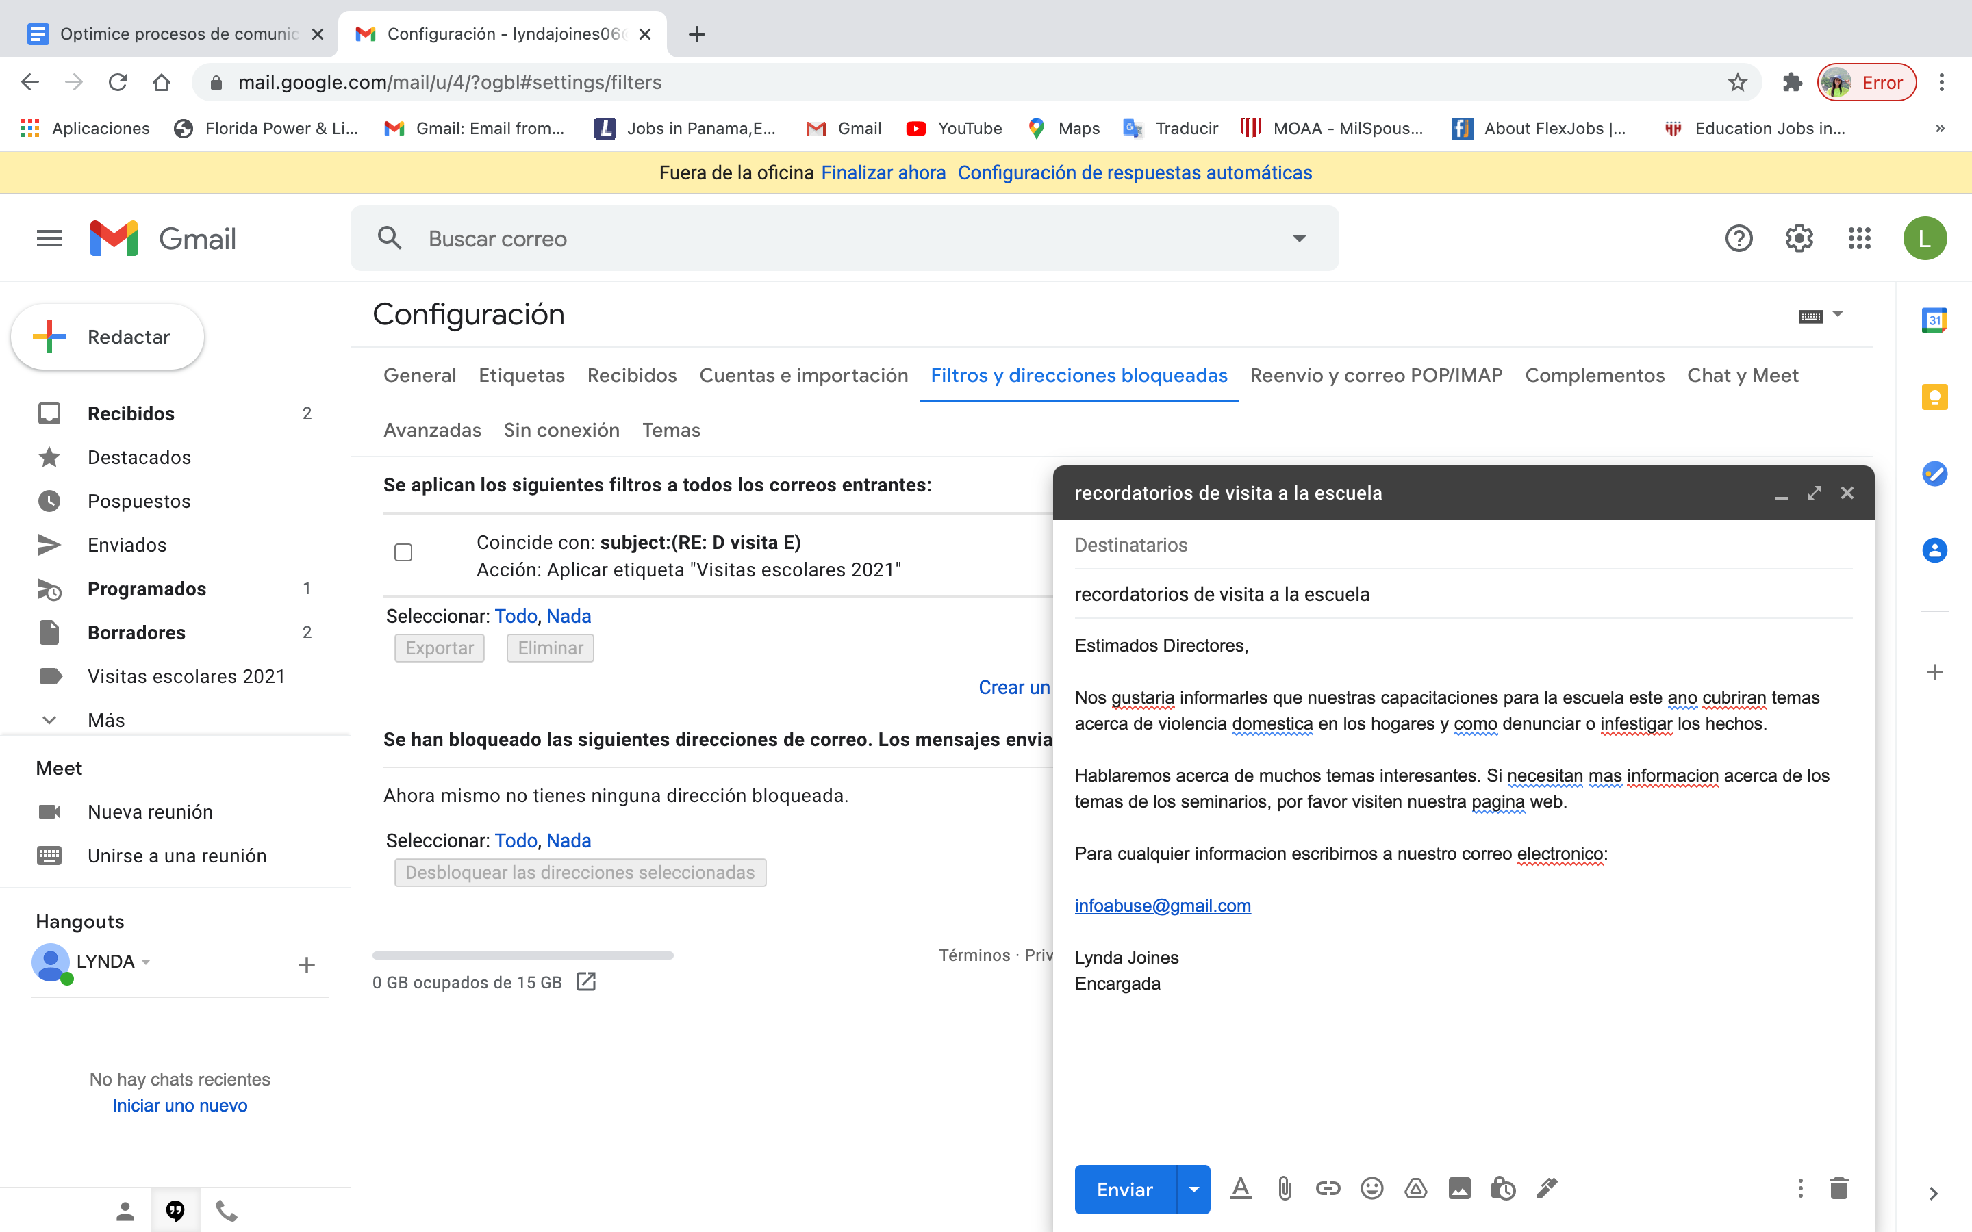Expand the Más sidebar section
Screen dimensions: 1972x1232
coord(106,720)
